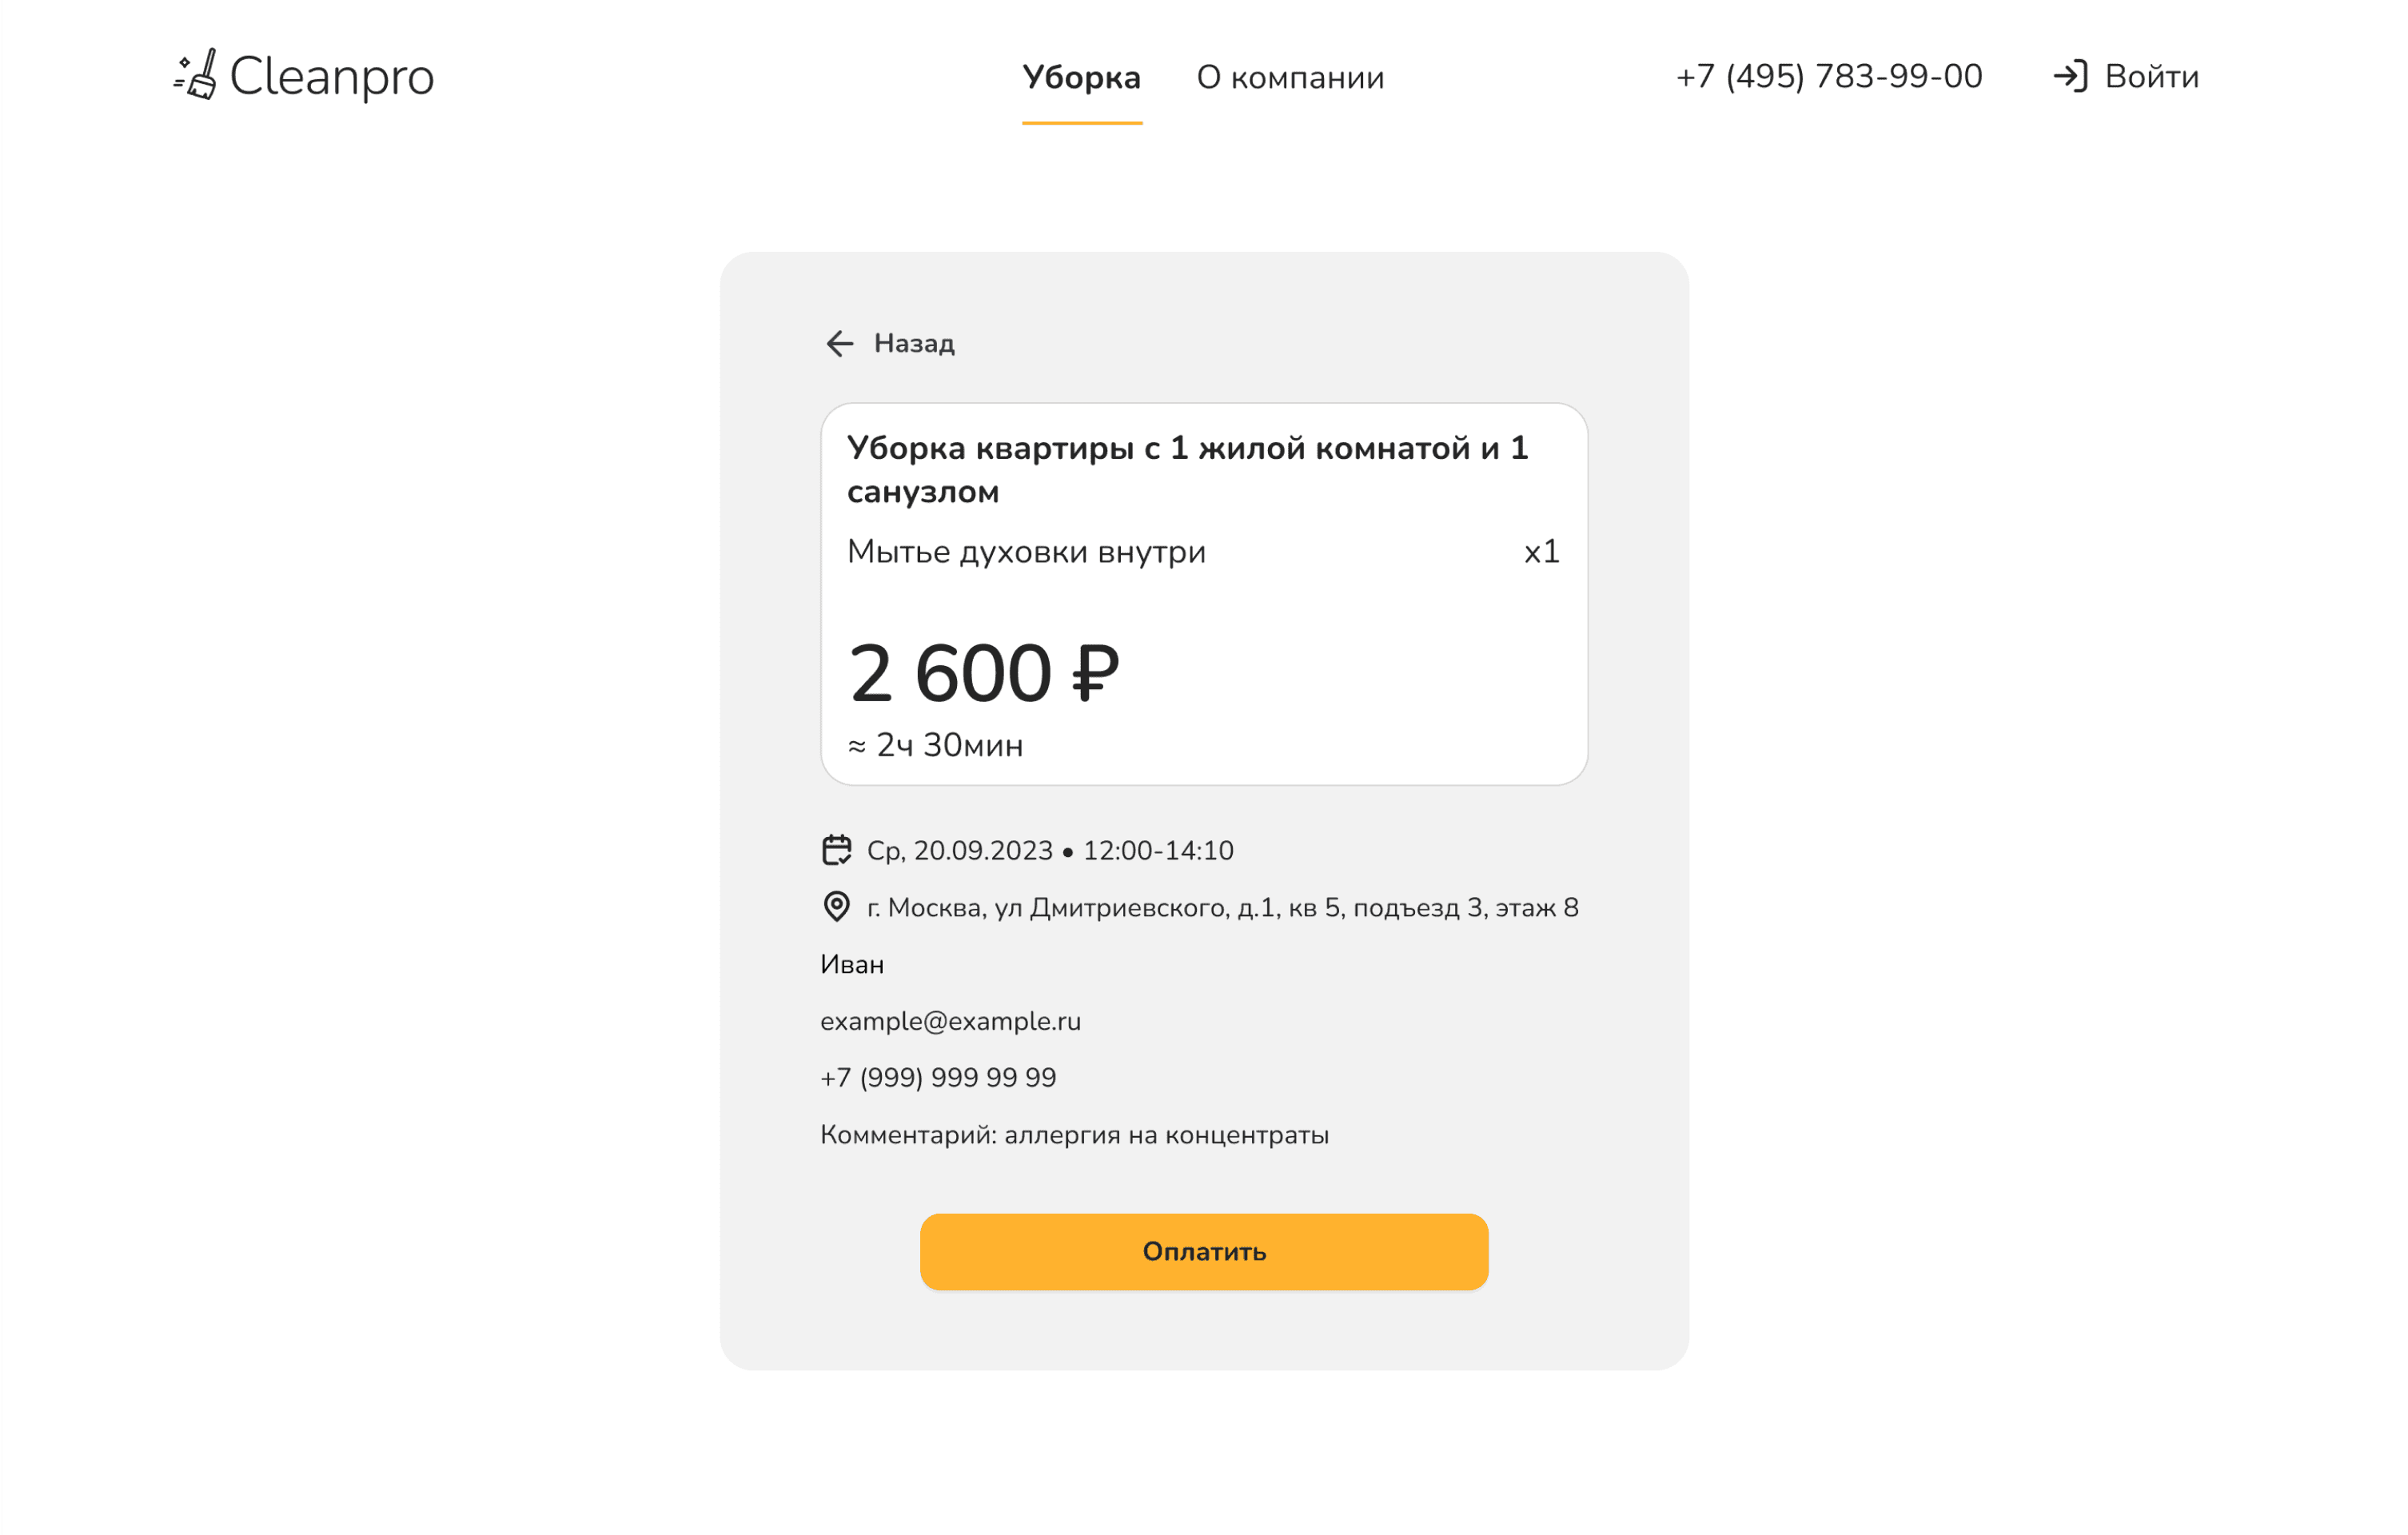Image resolution: width=2408 pixels, height=1535 pixels.
Task: Click the login door-arrow icon
Action: click(2071, 77)
